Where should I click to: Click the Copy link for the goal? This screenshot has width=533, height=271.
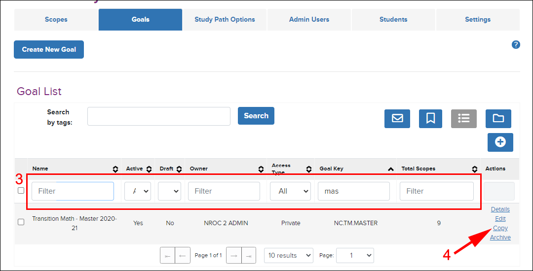[x=500, y=228]
